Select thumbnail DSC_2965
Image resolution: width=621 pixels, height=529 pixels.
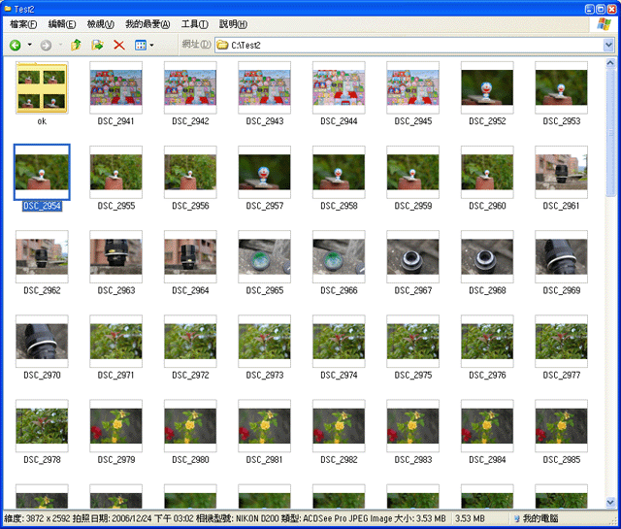point(264,257)
